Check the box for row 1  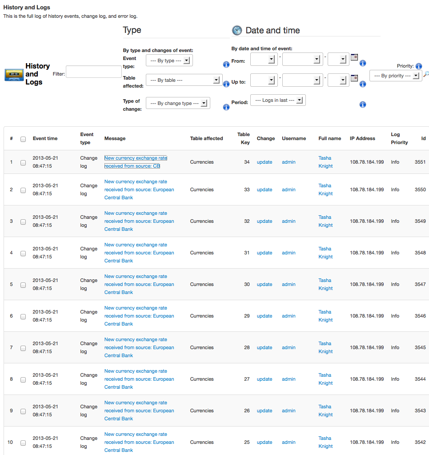coord(23,163)
